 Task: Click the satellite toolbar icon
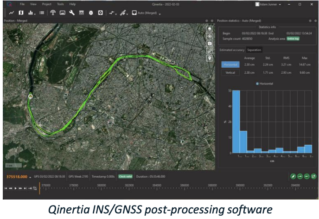(122, 13)
